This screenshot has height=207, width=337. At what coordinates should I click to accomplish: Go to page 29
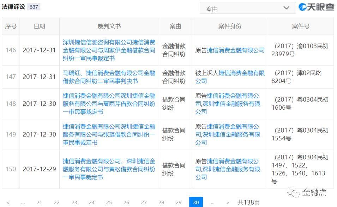point(179,202)
